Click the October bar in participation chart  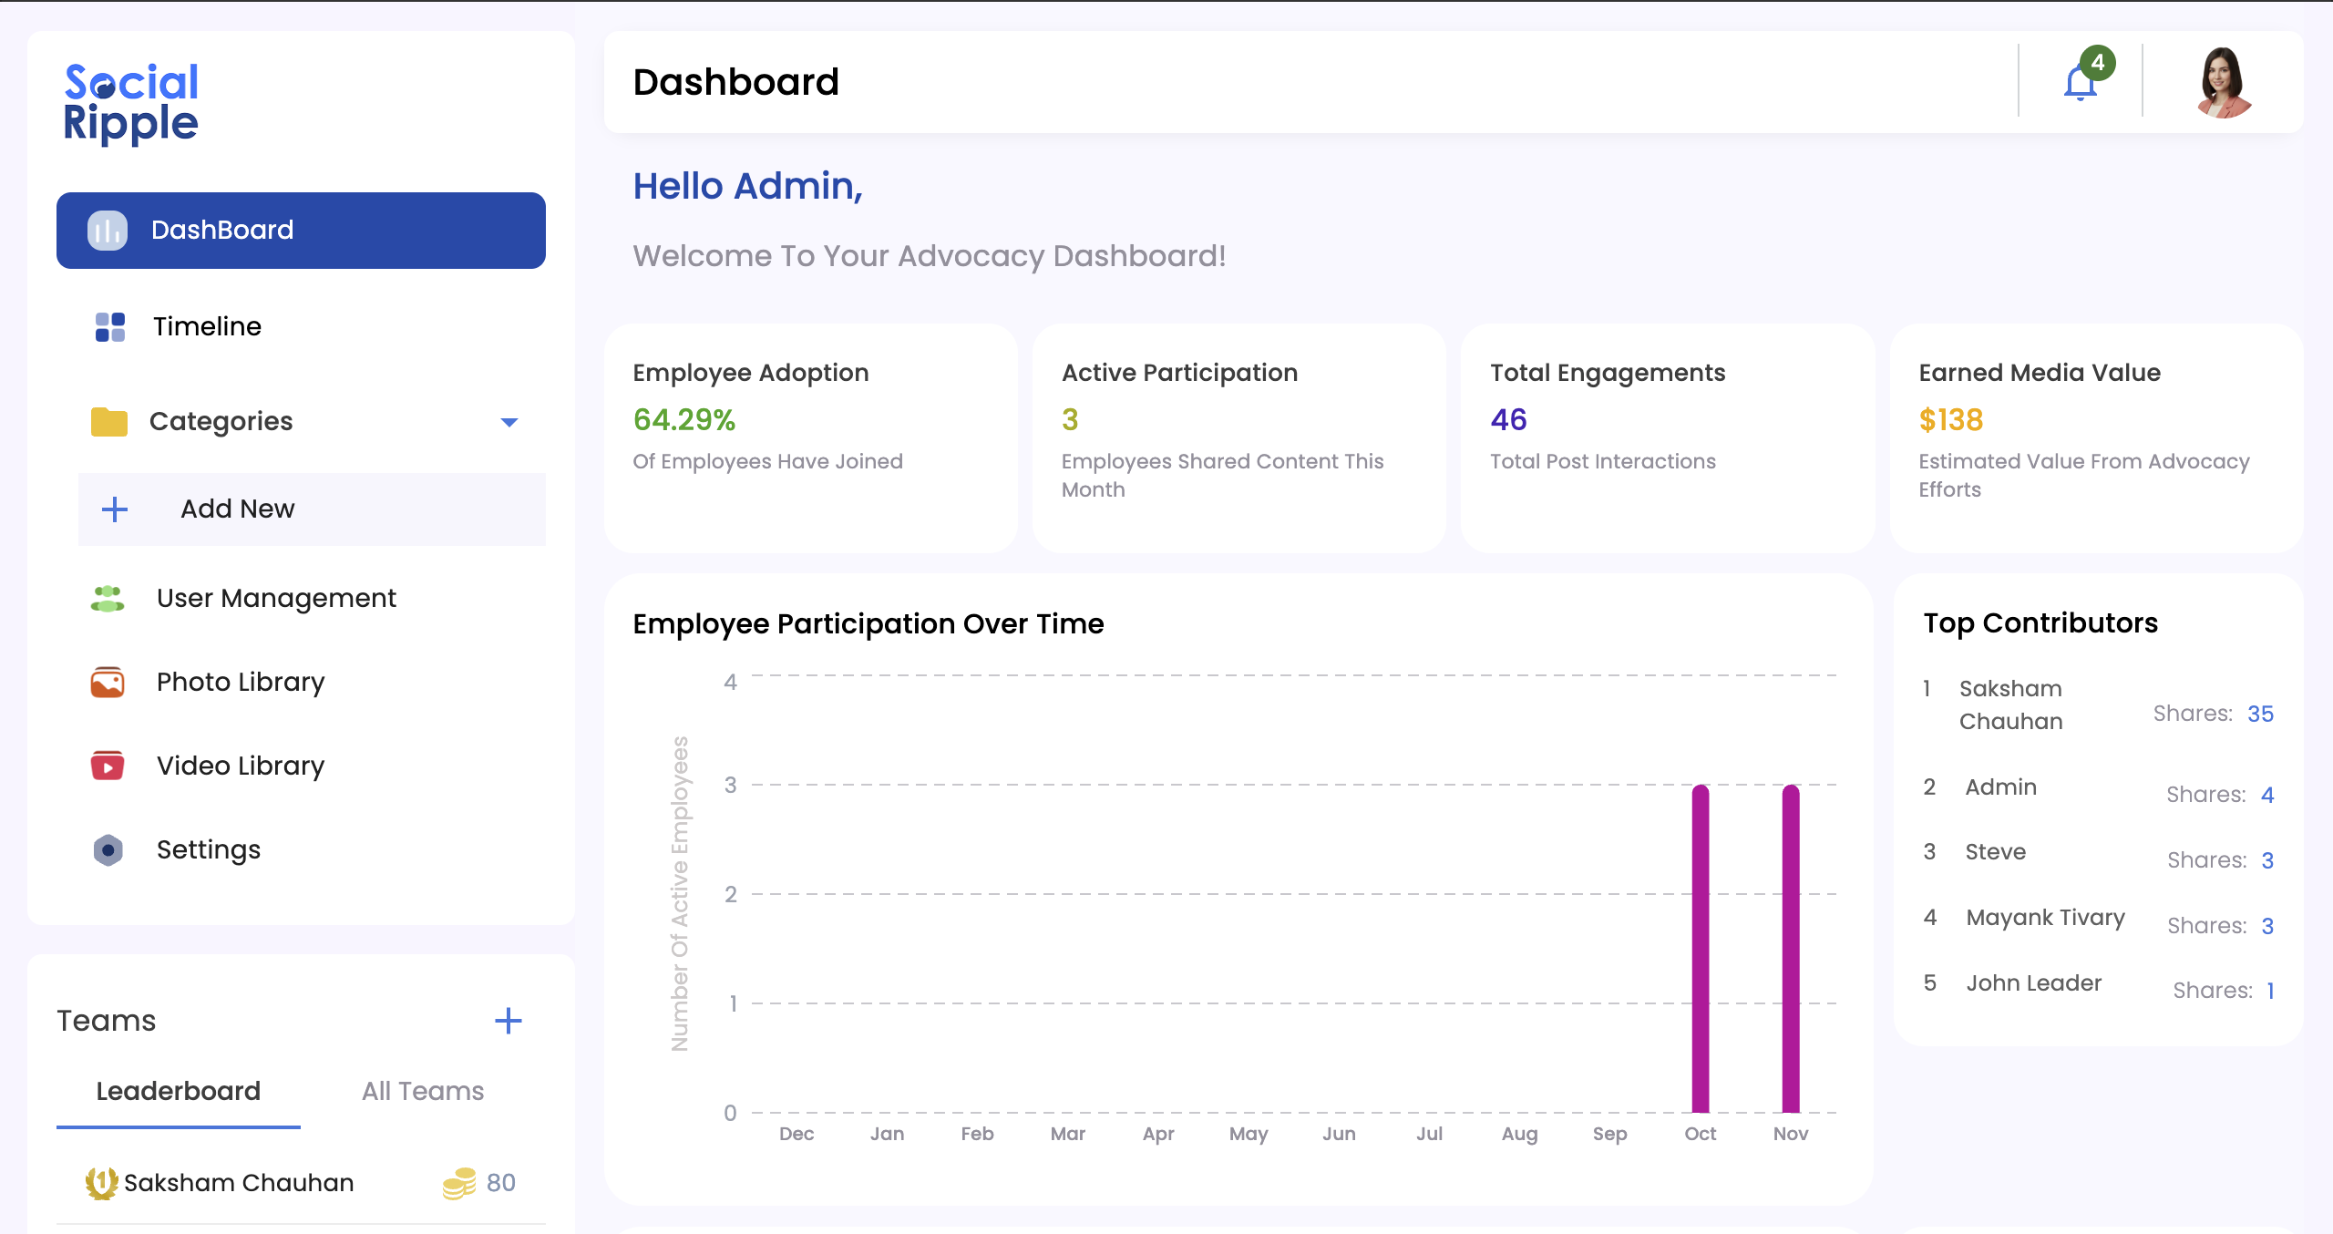coord(1700,948)
